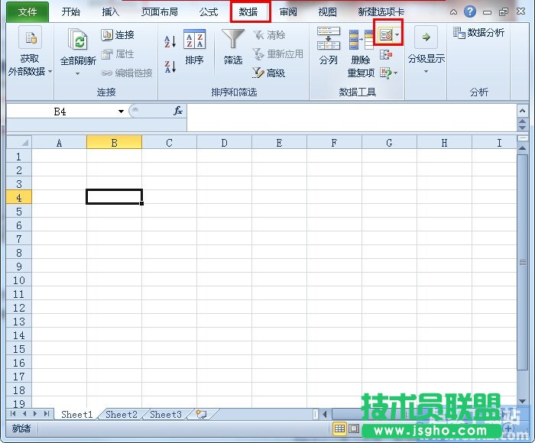Click the Outline (分级显示) icon
The image size is (535, 443).
tap(426, 37)
